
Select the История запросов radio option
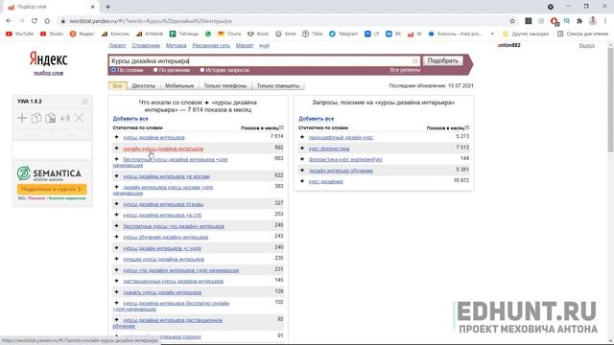click(202, 70)
